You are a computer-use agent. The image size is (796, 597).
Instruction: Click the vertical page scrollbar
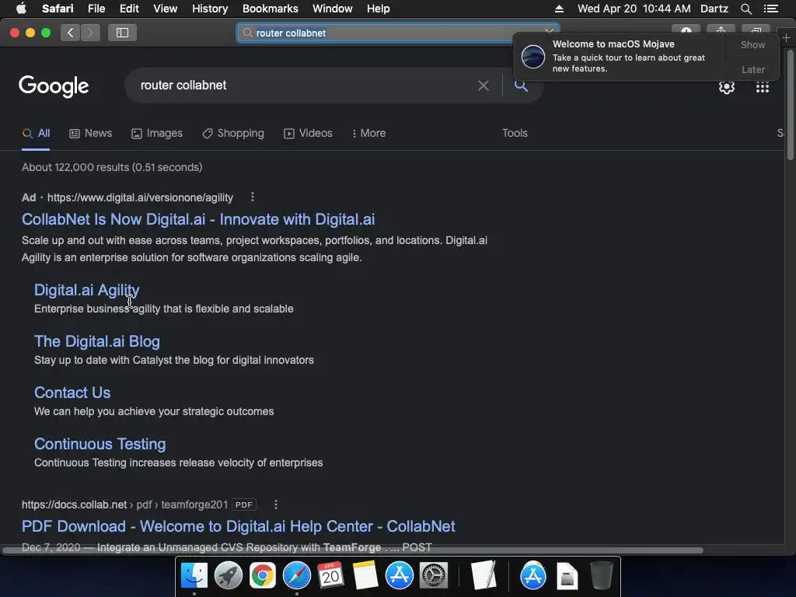(x=791, y=106)
